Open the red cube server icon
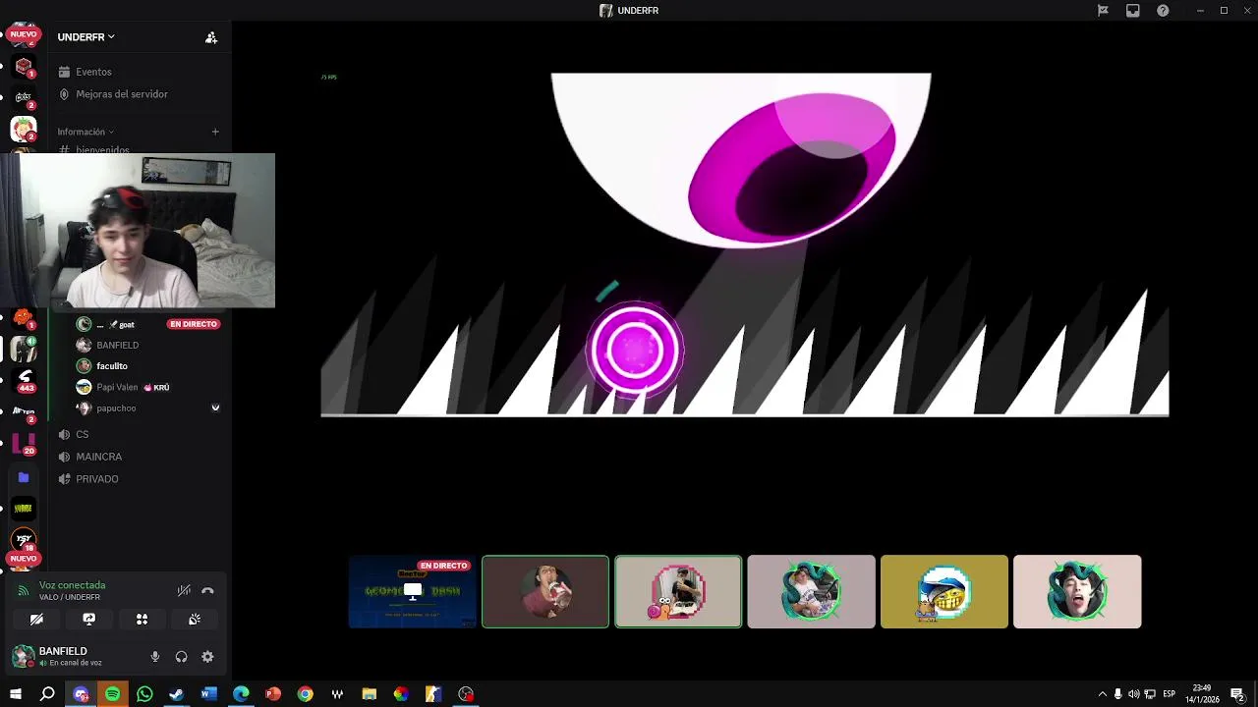 point(24,68)
